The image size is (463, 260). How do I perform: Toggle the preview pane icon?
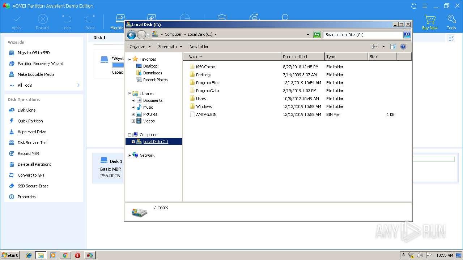[x=393, y=47]
